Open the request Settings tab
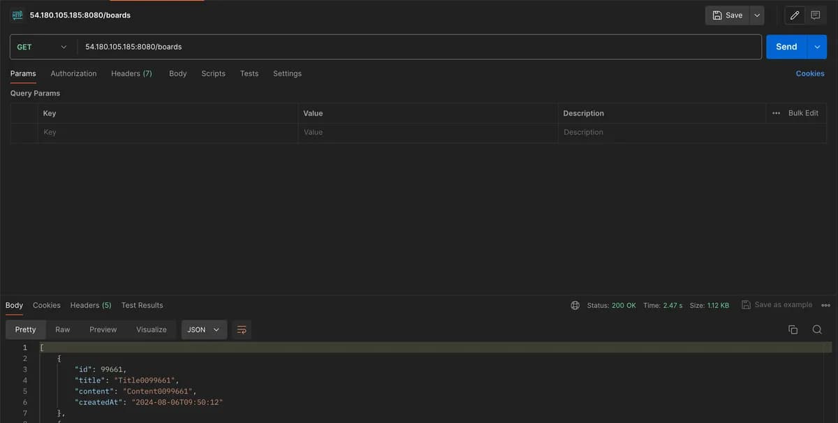The width and height of the screenshot is (838, 423). pos(287,73)
